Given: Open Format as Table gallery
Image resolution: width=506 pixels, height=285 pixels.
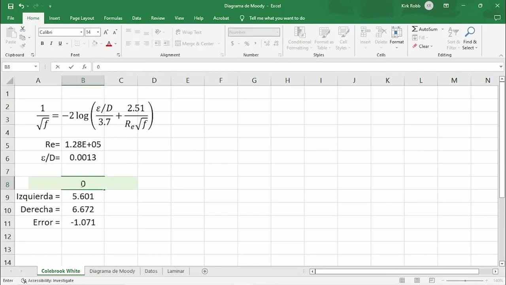Looking at the screenshot, I should pos(324,38).
